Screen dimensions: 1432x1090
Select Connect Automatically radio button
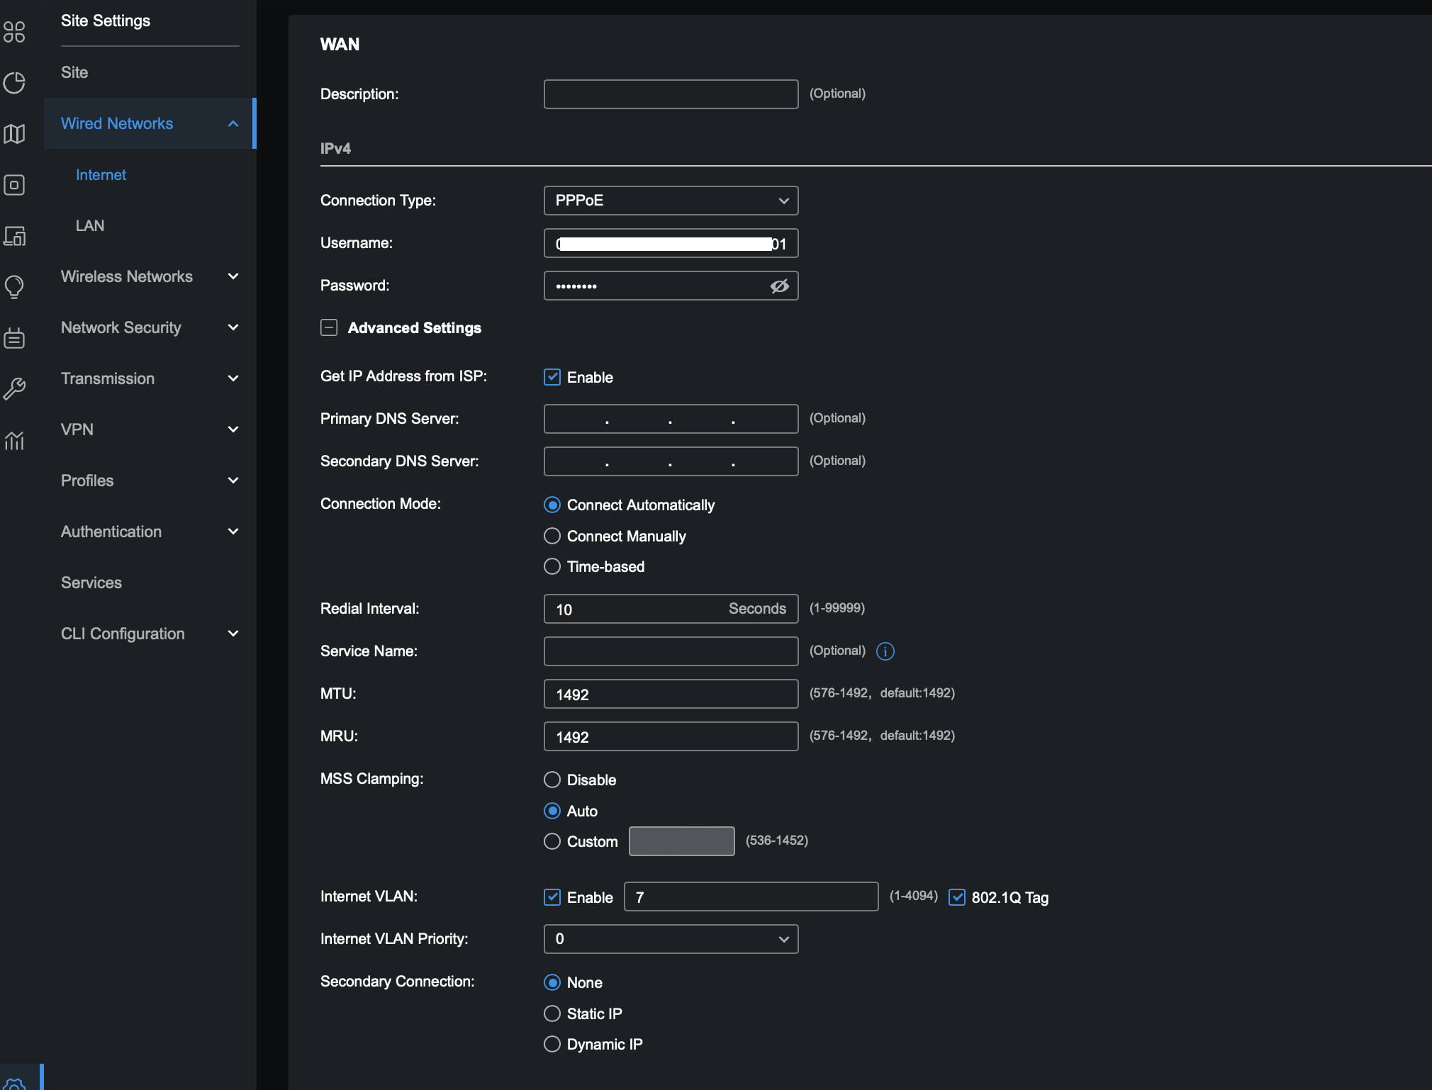click(x=551, y=505)
